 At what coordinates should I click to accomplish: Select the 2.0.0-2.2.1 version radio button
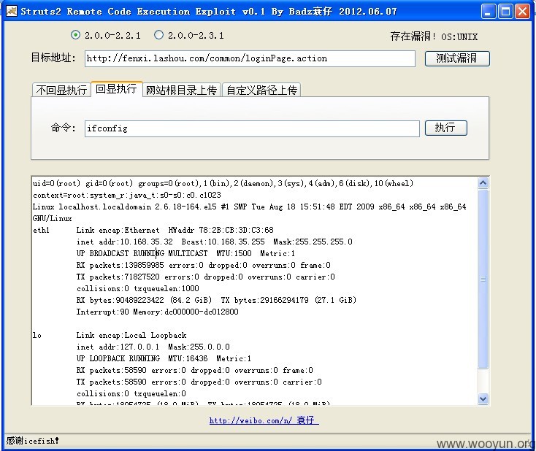point(75,35)
